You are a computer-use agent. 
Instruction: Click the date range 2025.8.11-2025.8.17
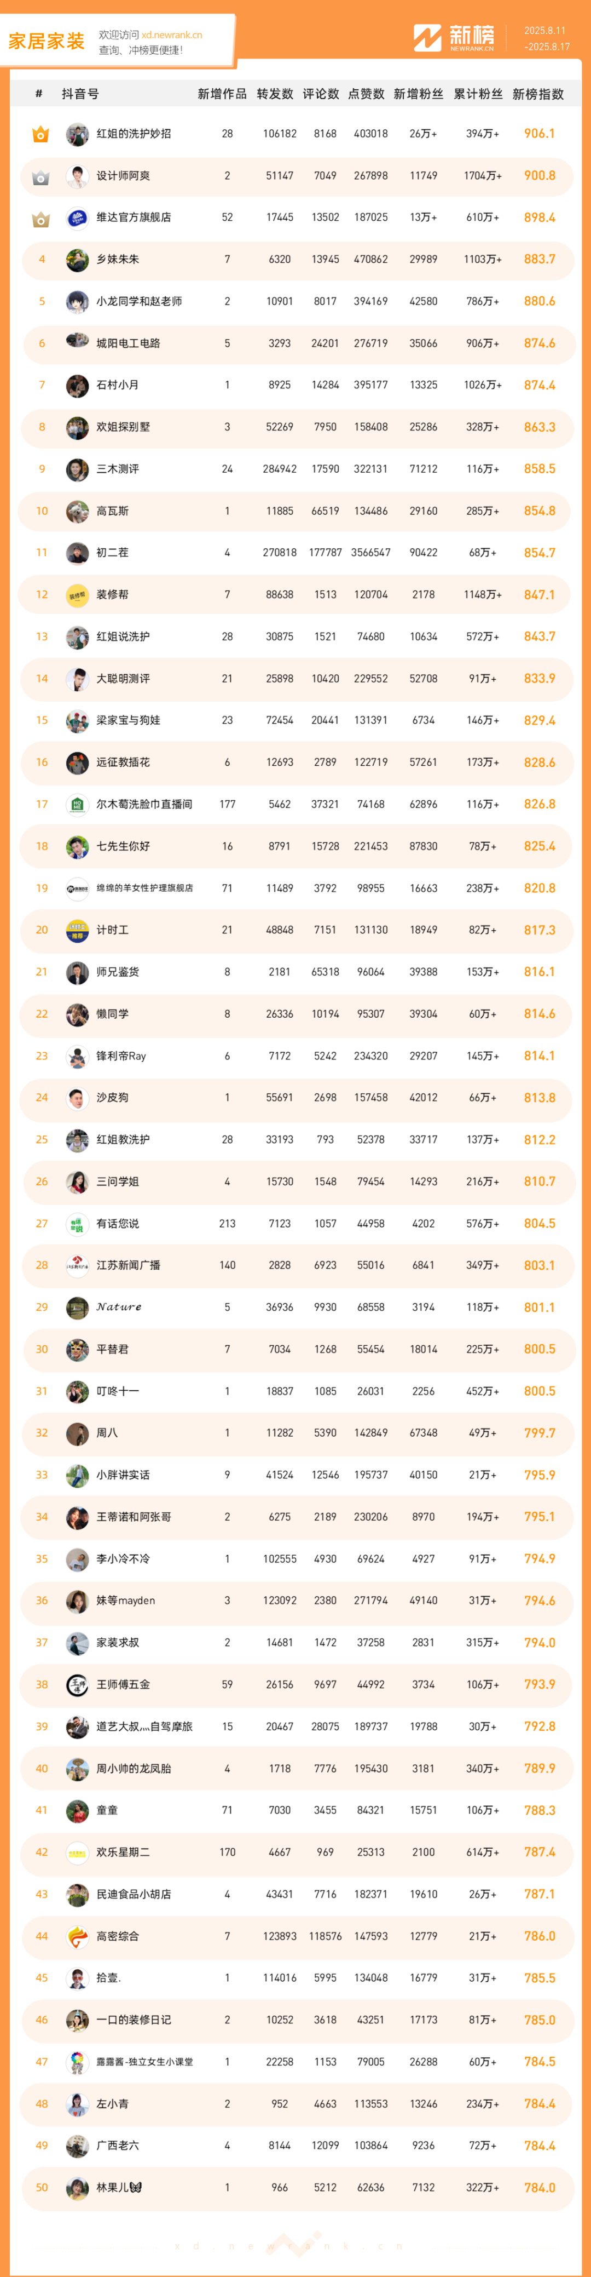tap(547, 39)
